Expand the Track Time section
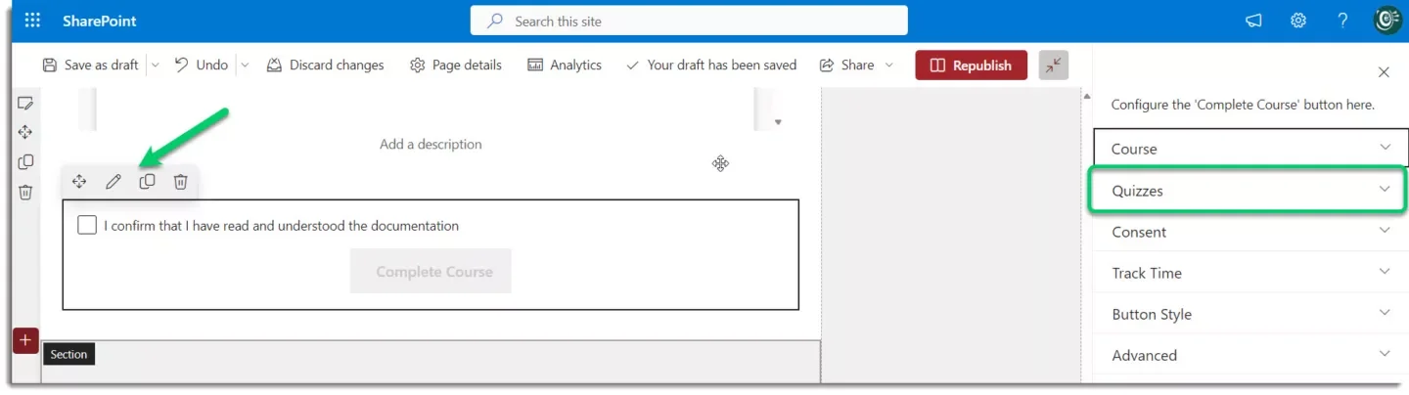This screenshot has width=1409, height=395. coord(1250,273)
